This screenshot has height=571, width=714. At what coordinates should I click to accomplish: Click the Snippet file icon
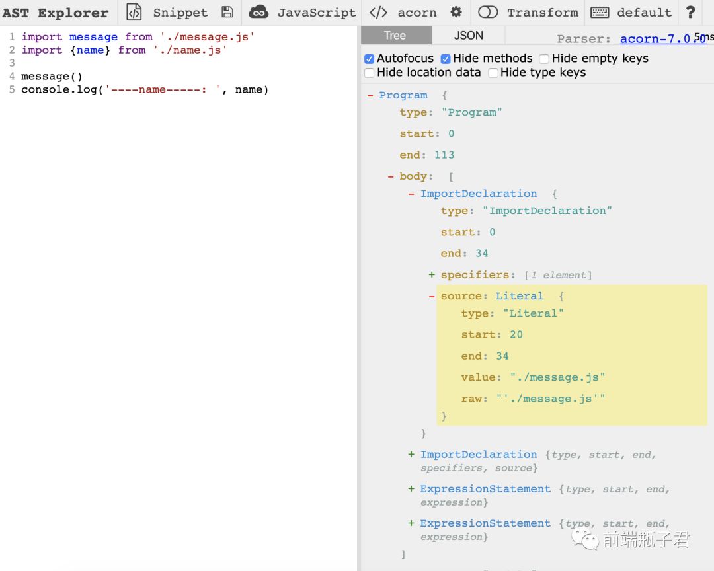134,13
